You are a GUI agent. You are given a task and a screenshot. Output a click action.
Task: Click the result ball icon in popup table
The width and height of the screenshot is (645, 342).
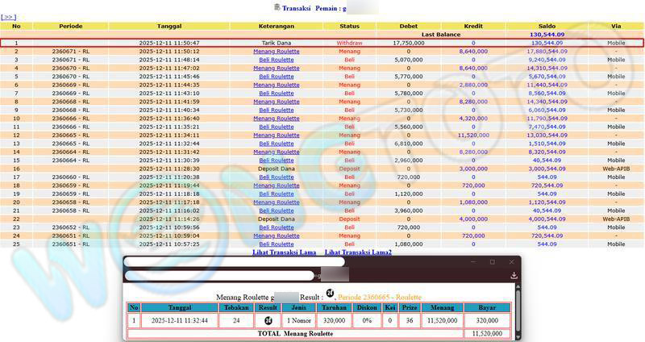[x=267, y=320]
